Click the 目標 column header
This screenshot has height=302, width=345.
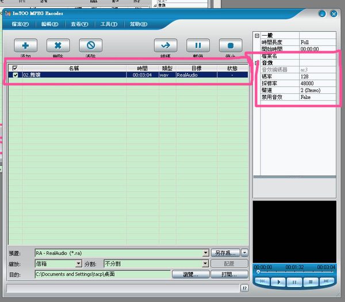(197, 68)
